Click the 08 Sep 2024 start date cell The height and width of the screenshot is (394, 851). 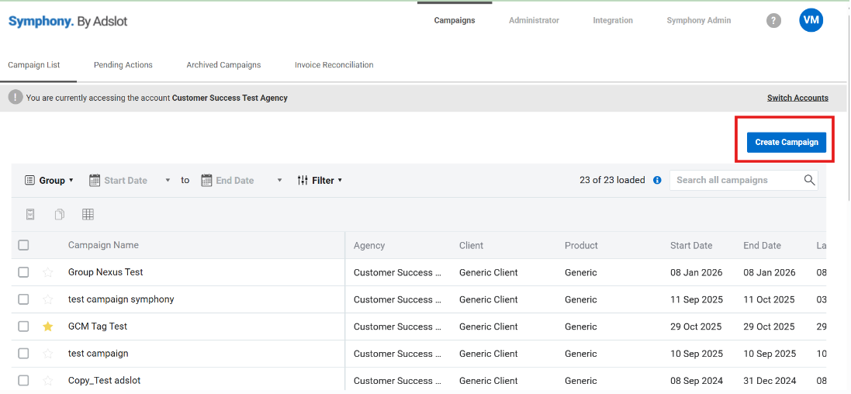[697, 381]
